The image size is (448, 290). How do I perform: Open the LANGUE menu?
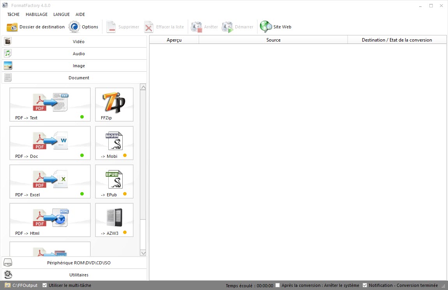tap(62, 14)
